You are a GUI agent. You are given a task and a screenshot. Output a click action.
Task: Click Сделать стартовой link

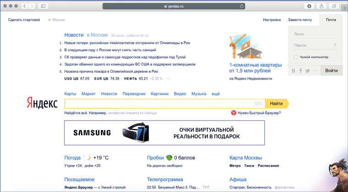click(24, 20)
